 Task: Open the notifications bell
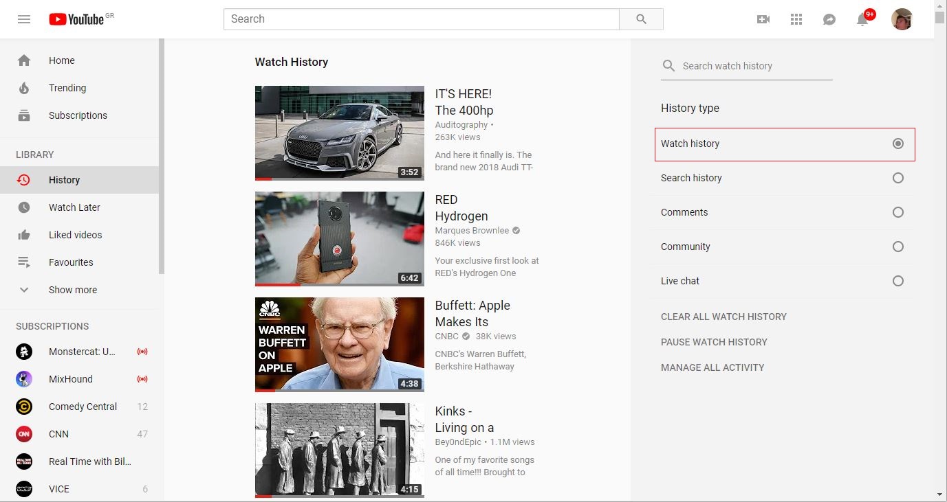pyautogui.click(x=862, y=19)
